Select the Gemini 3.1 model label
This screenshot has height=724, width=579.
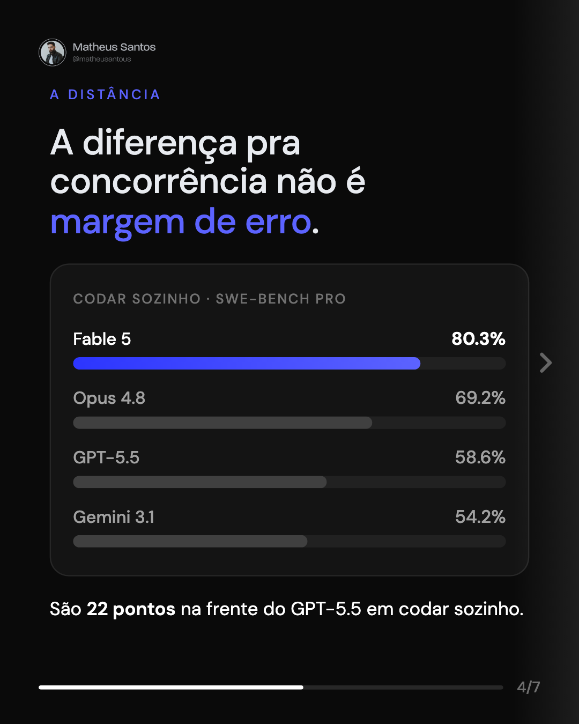tap(114, 517)
